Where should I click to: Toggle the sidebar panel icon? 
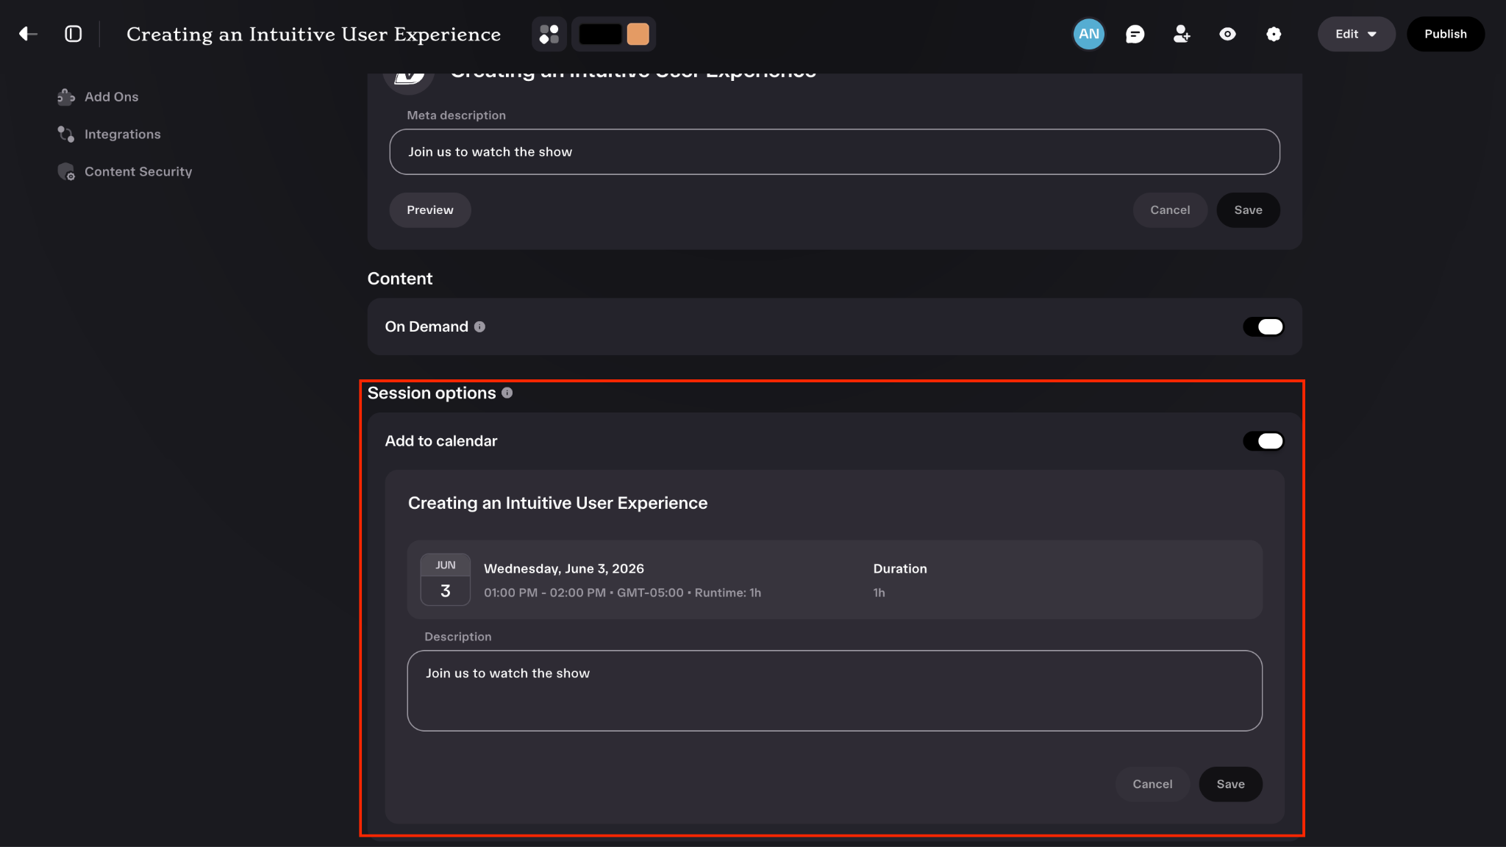(74, 34)
